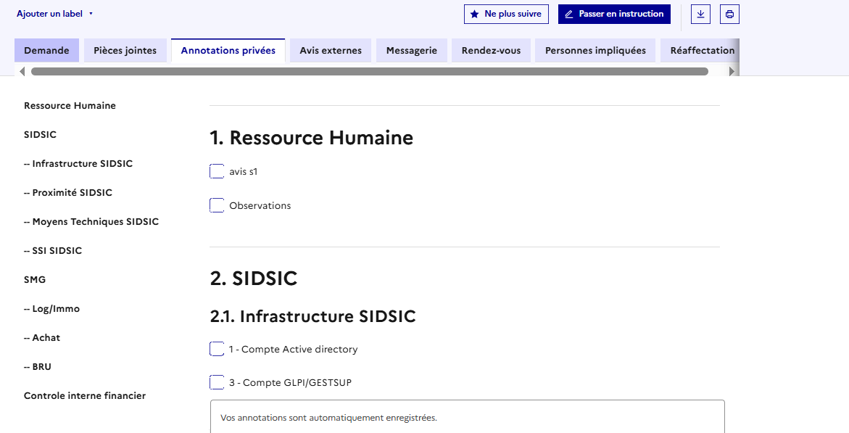Open the 'Ajouter un label' dropdown

pyautogui.click(x=55, y=14)
